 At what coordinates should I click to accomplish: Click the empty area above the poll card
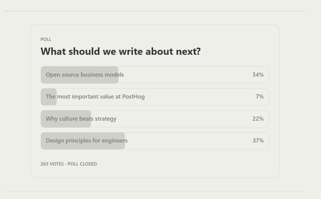click(155, 17)
